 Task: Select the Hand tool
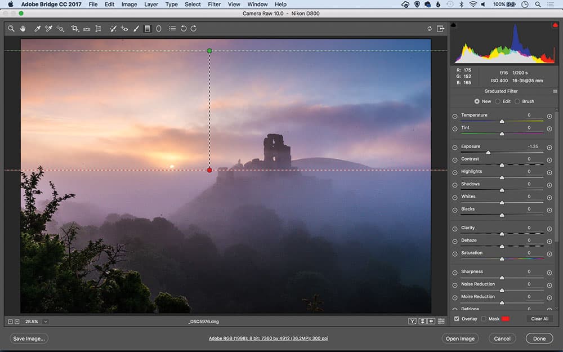click(x=23, y=28)
